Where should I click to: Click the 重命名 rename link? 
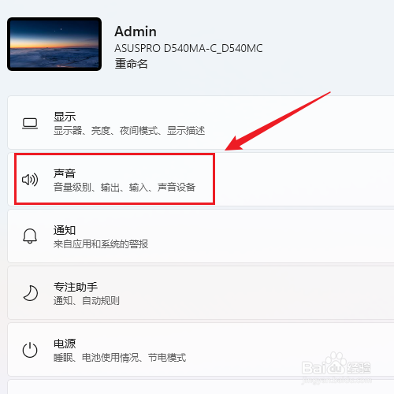pyautogui.click(x=131, y=64)
